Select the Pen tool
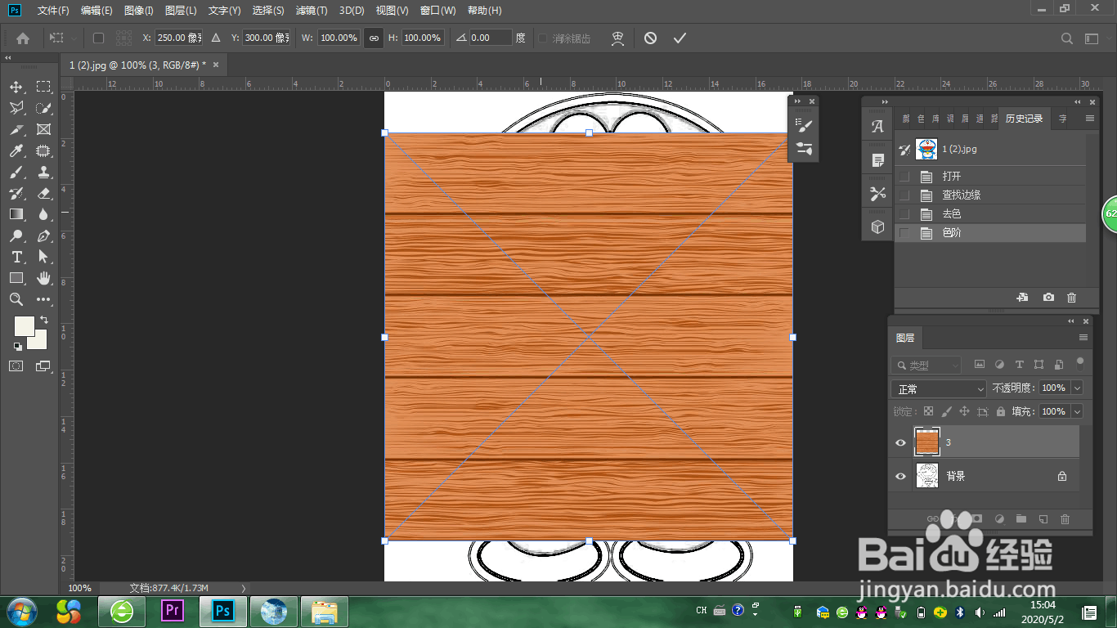Image resolution: width=1117 pixels, height=628 pixels. [x=43, y=235]
